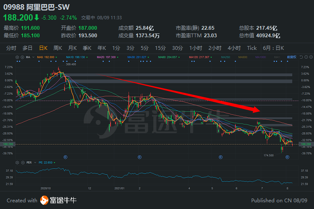The image size is (314, 209).
Task: Open MA indicator settings gear
Action: (x=17, y=57)
